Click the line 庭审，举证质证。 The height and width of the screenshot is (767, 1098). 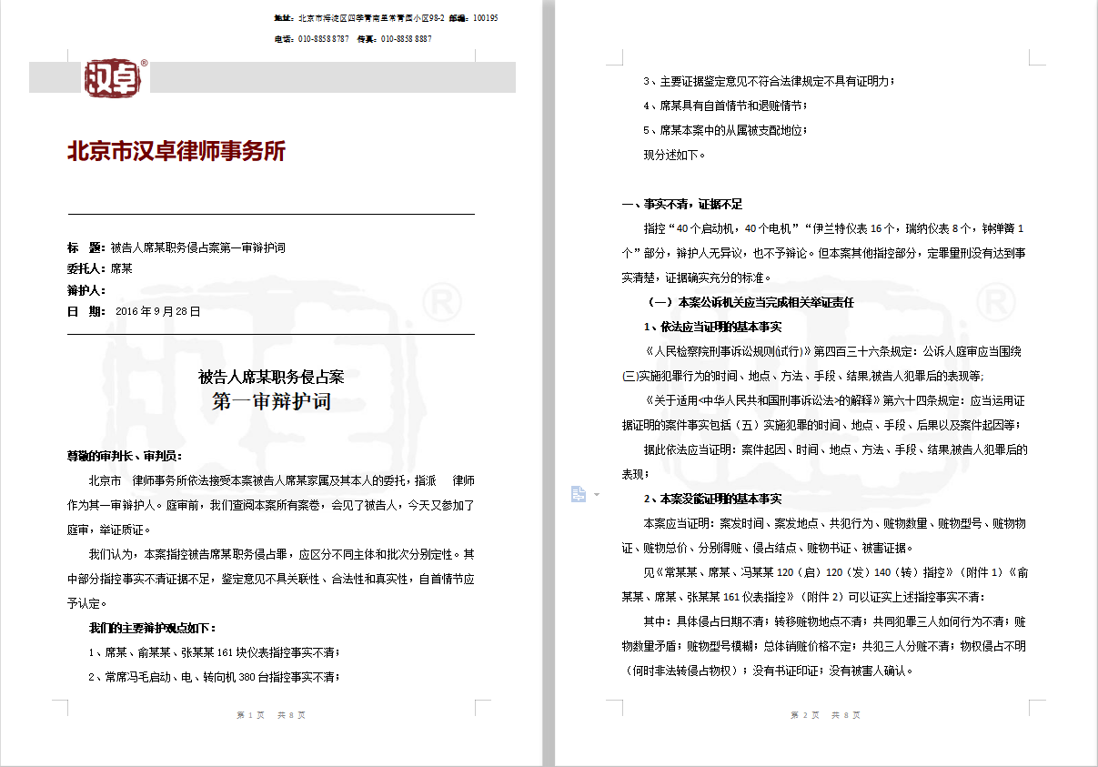point(109,530)
